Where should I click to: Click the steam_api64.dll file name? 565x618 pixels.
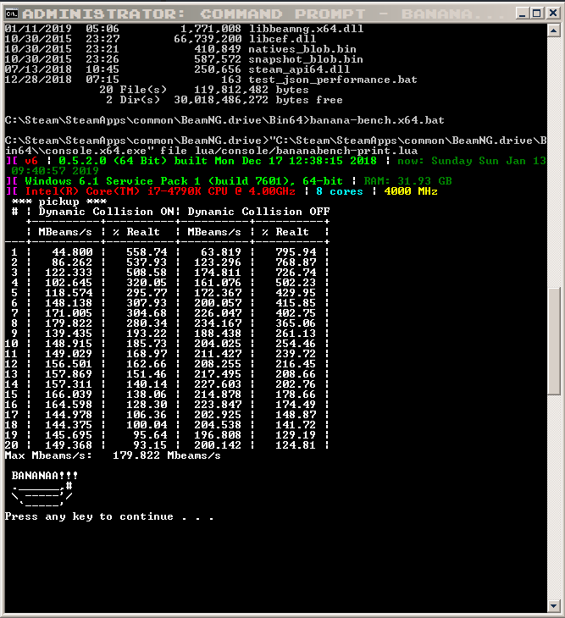pyautogui.click(x=299, y=69)
